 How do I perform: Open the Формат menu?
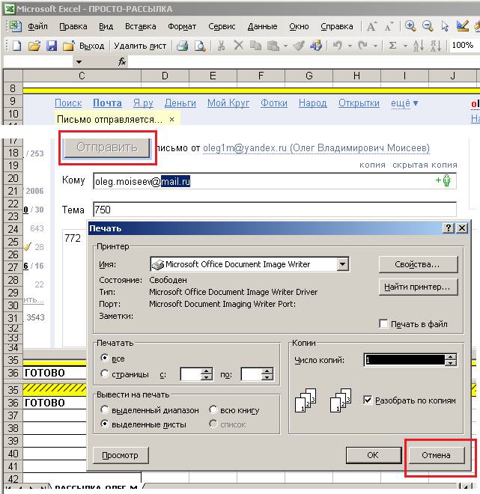pos(182,26)
